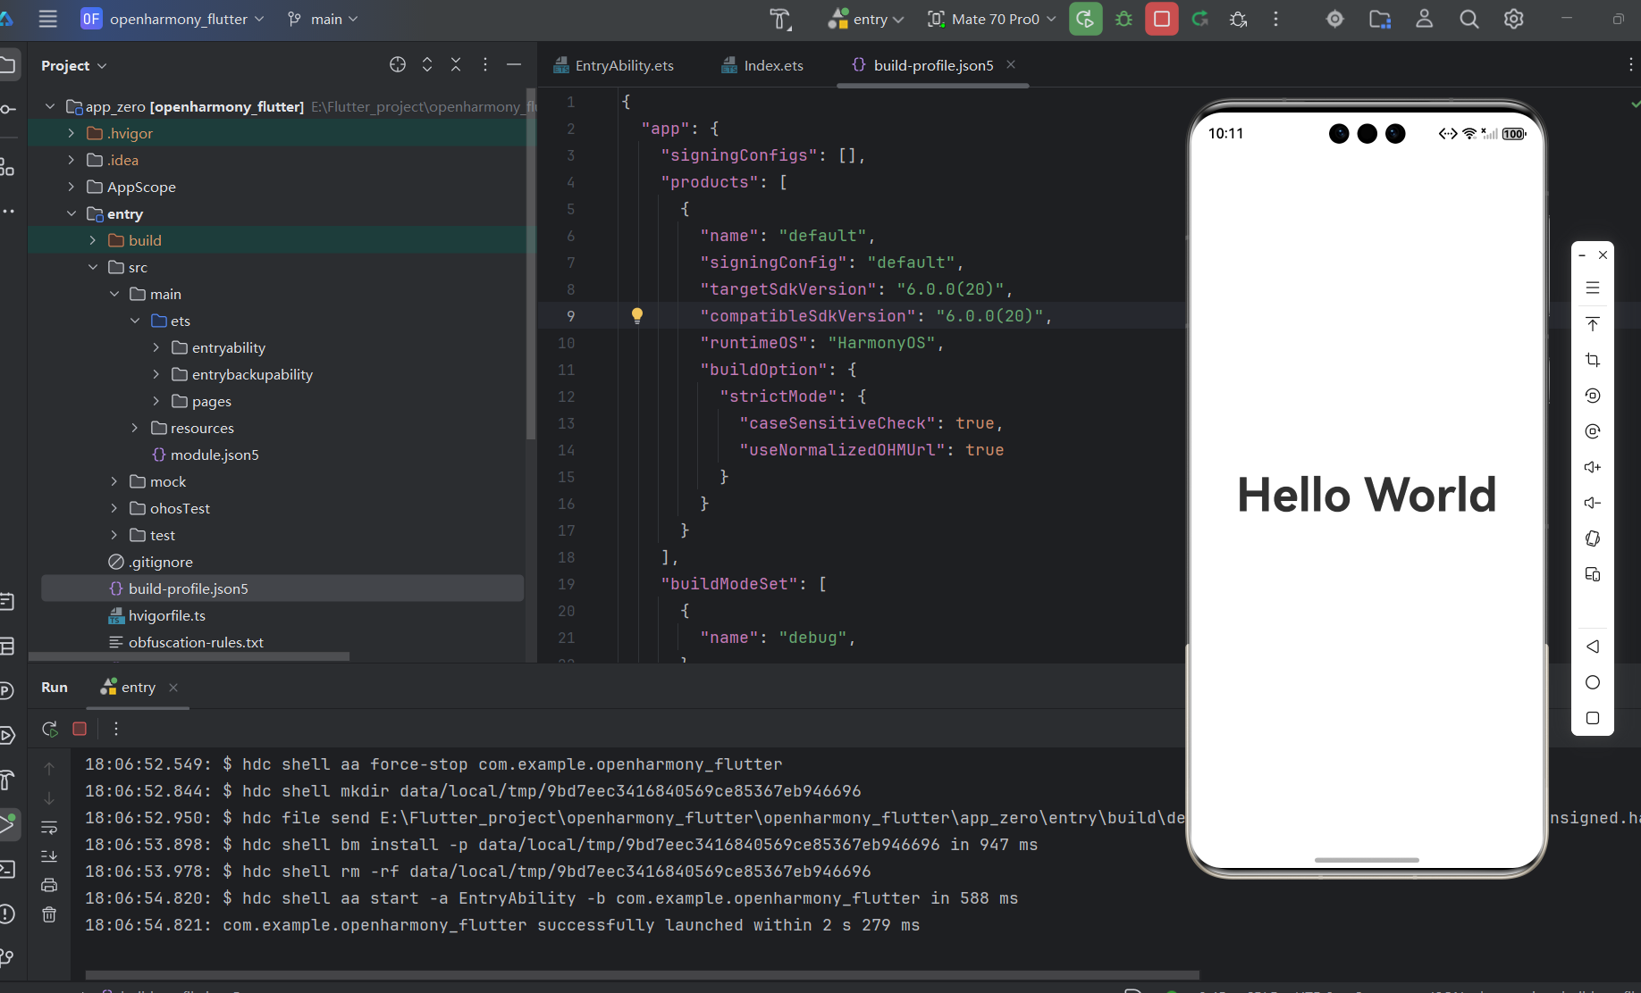Clear all Run console output
1641x993 pixels.
click(x=49, y=914)
